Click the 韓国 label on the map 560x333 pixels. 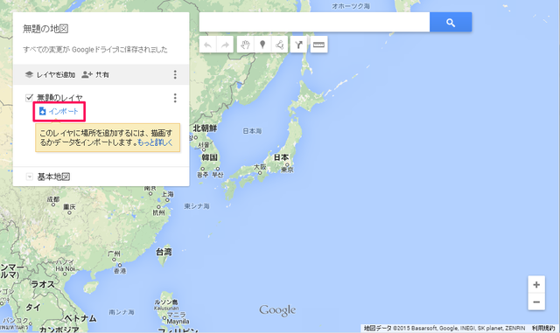(210, 157)
